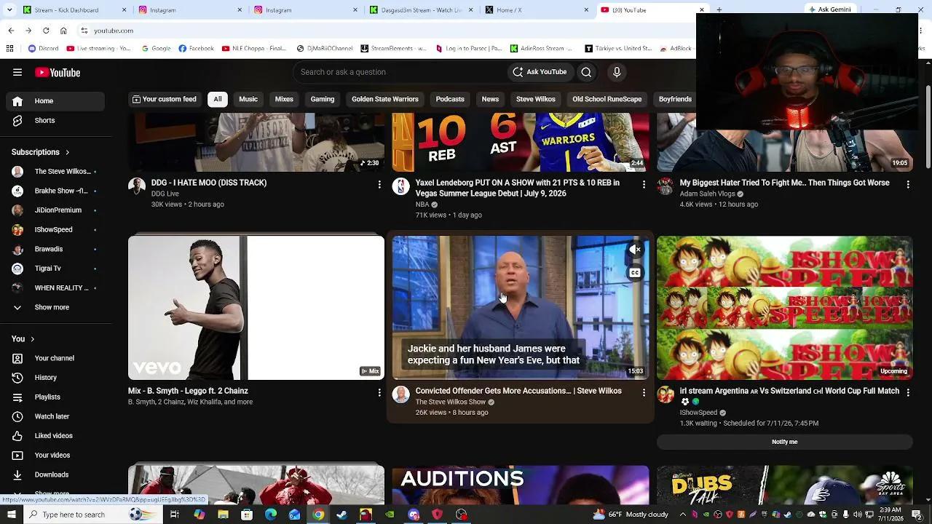
Task: Go back in Chrome
Action: pos(11,31)
